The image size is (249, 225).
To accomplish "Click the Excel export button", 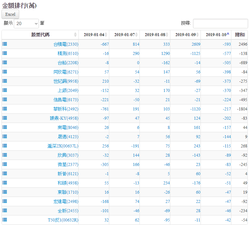I will pyautogui.click(x=10, y=14).
